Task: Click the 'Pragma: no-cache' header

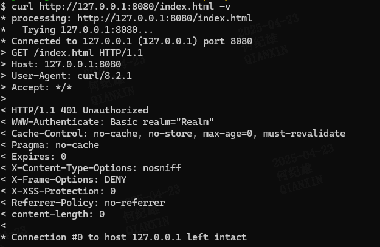Action: tap(55, 145)
